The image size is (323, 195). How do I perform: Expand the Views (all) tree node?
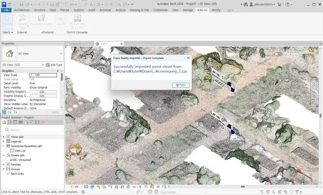tap(3, 136)
